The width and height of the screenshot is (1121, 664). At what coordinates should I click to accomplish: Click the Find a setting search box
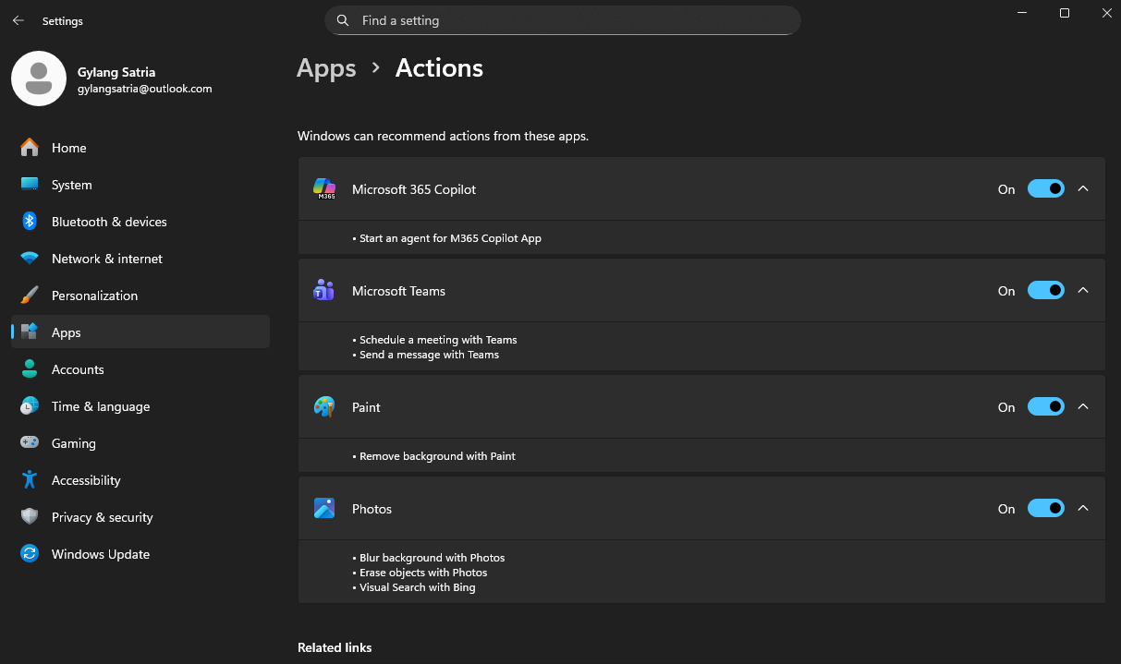click(x=573, y=20)
